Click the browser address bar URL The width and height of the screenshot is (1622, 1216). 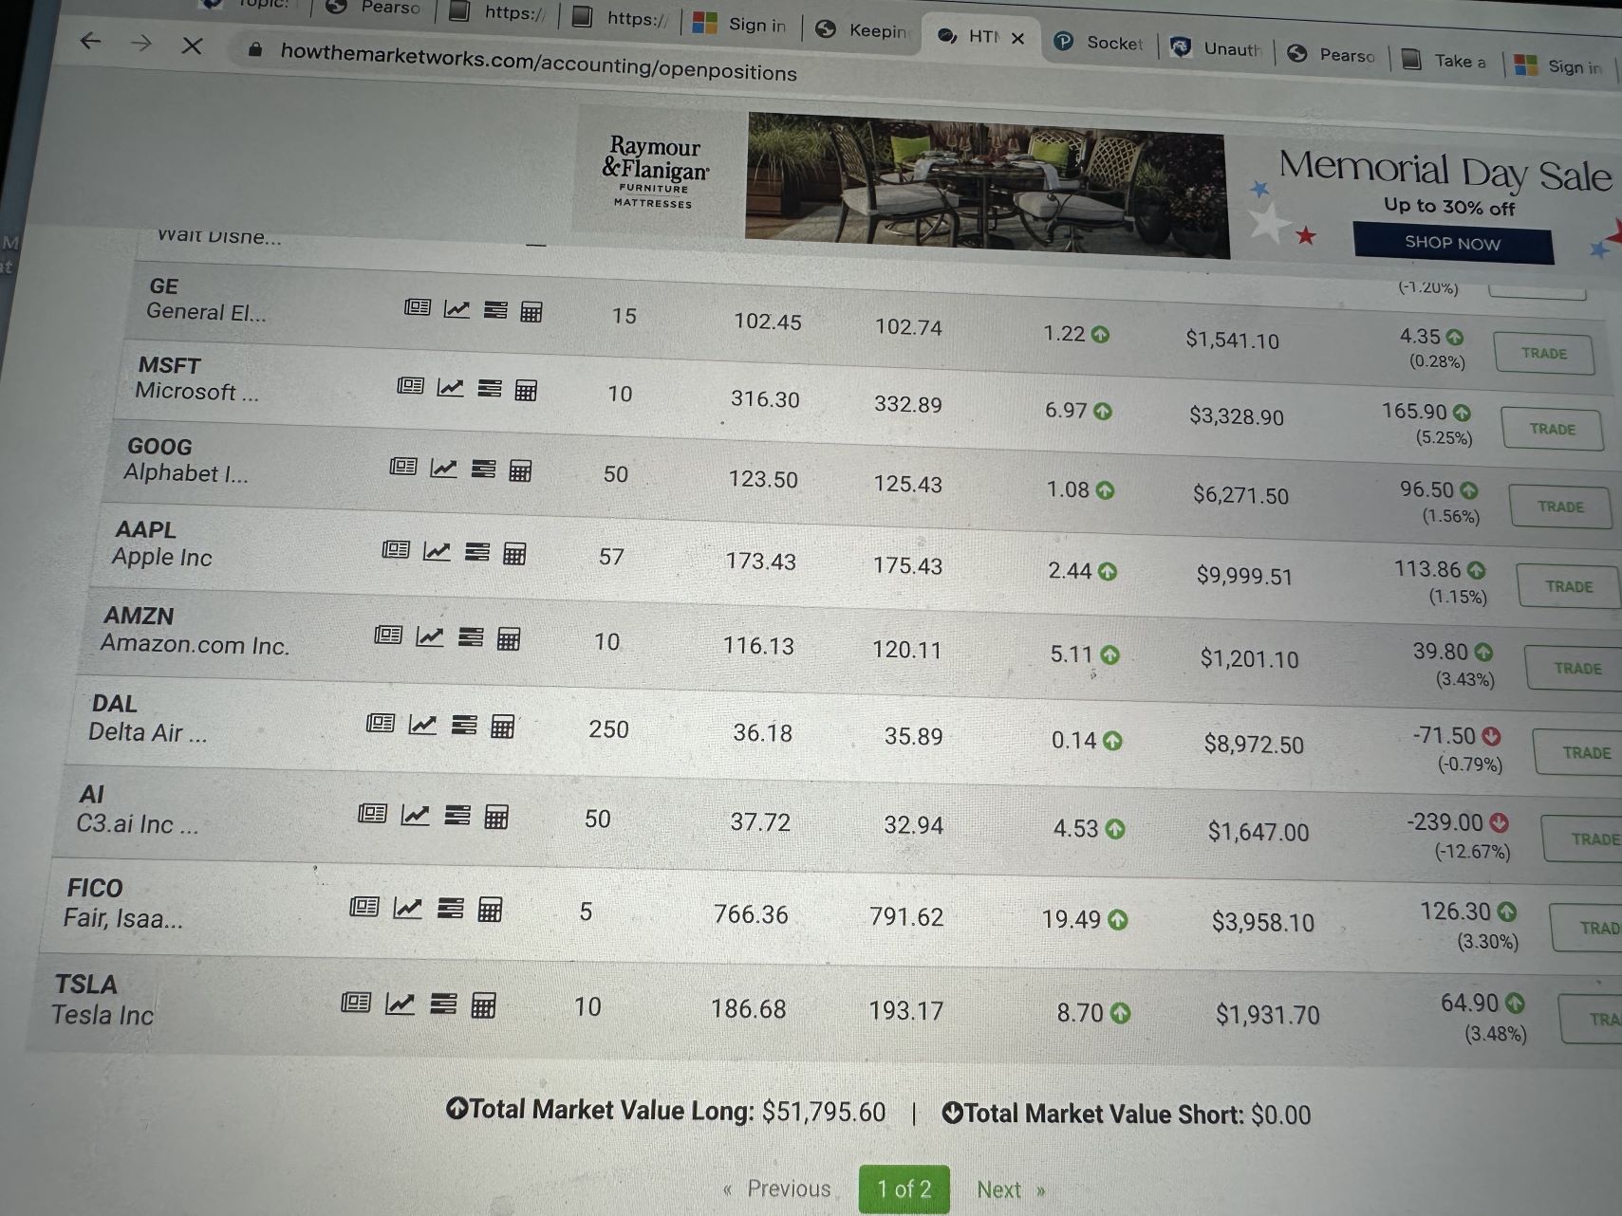(538, 64)
